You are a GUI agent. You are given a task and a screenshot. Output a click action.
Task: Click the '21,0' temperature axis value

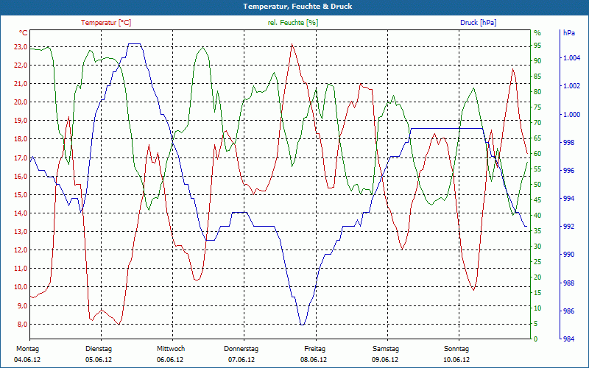(21, 84)
